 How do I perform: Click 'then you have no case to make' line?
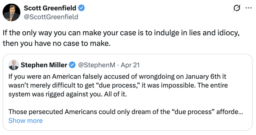coord(57,43)
